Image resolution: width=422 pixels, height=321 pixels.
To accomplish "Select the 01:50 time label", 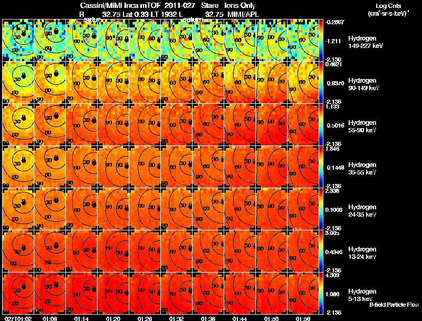I will coord(271,318).
